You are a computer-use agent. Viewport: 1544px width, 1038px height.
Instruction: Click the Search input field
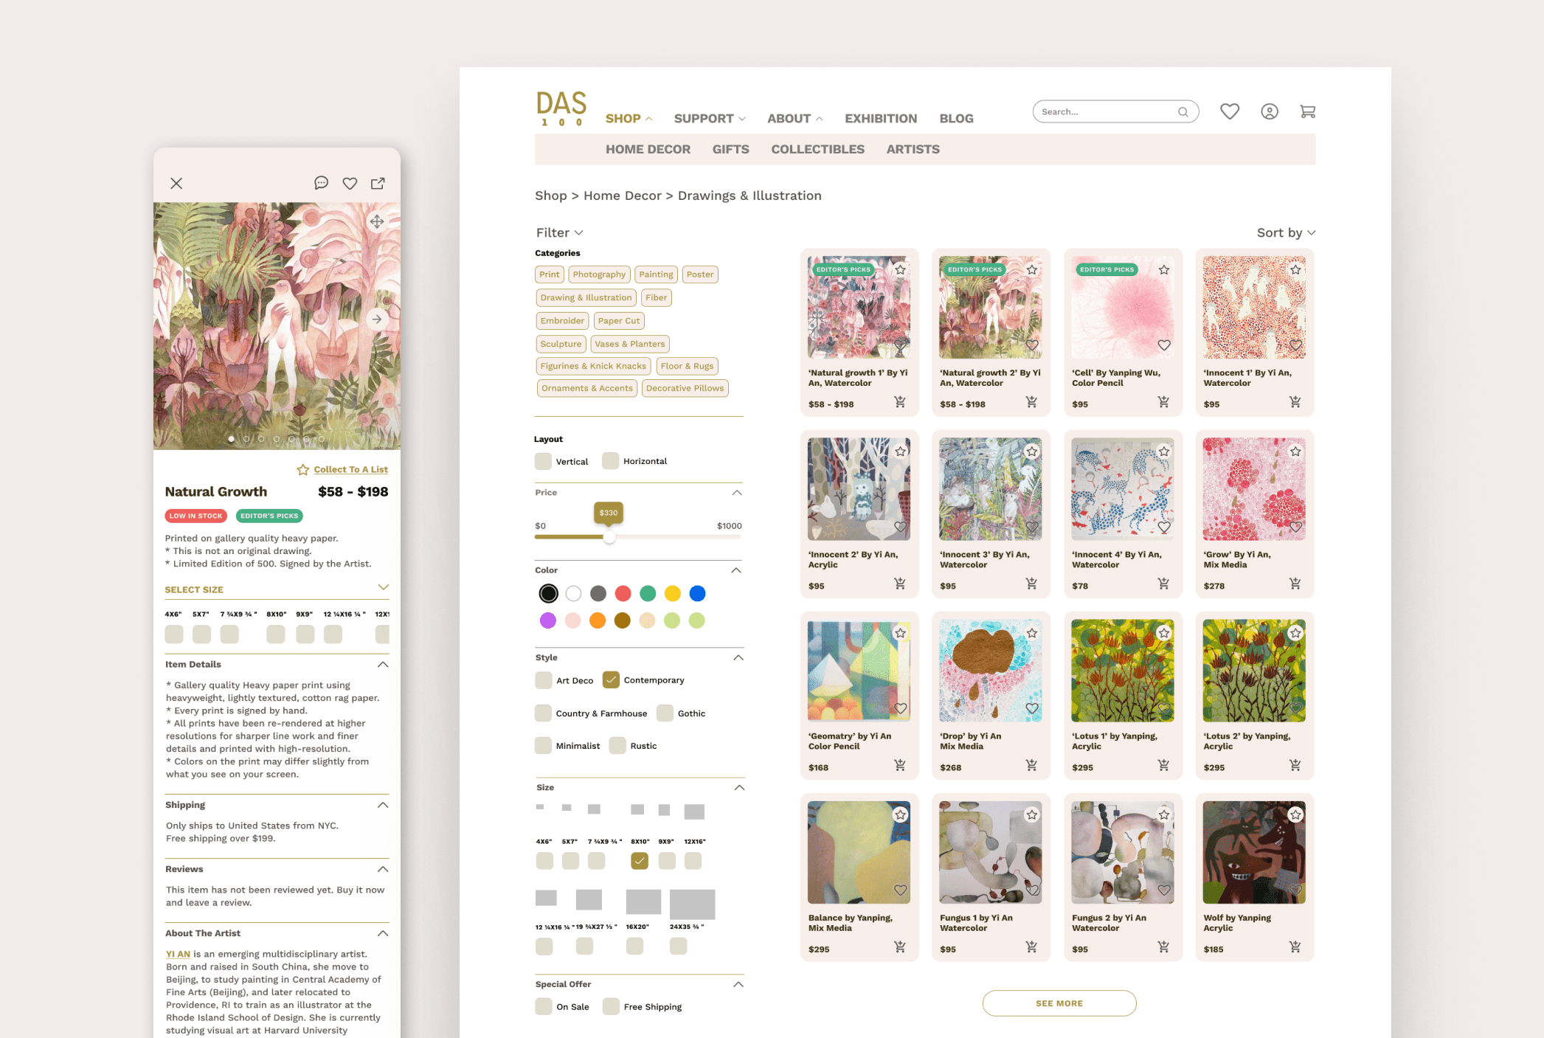pyautogui.click(x=1105, y=111)
